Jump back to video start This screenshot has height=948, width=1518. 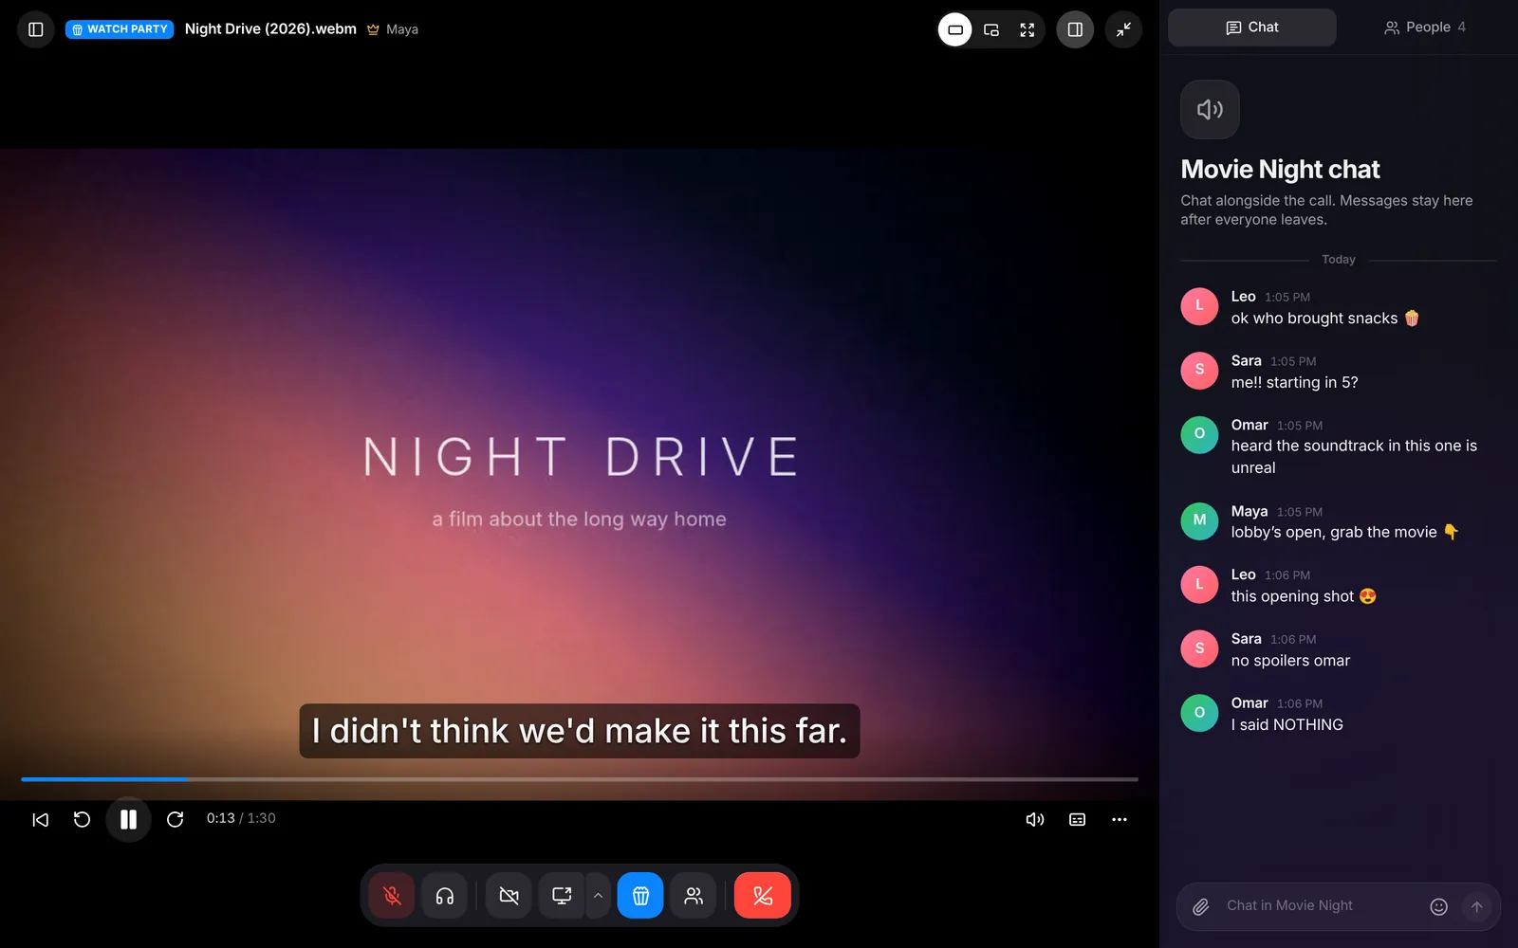(x=40, y=819)
